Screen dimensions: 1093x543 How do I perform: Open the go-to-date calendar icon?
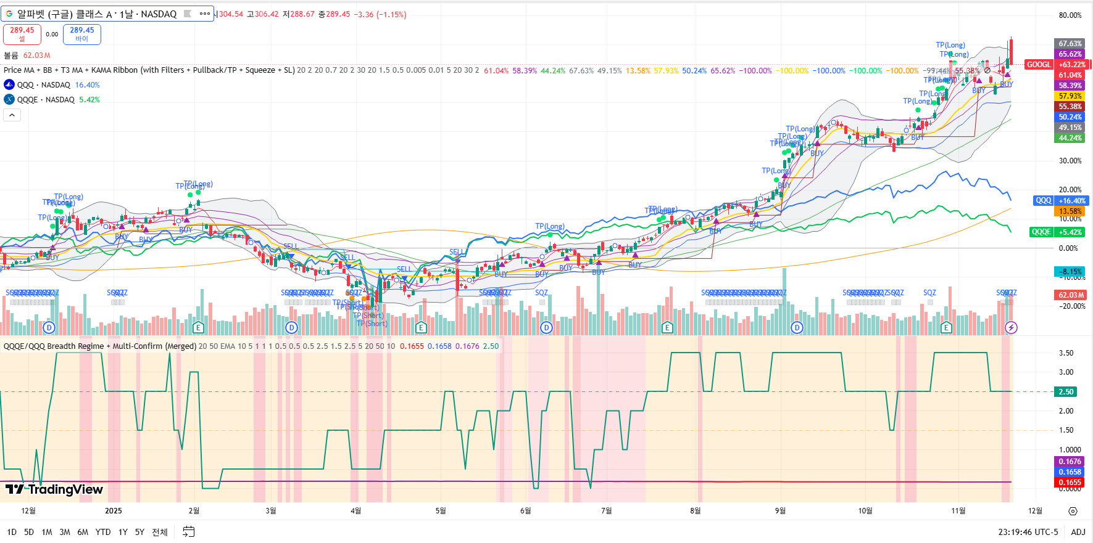coord(189,531)
